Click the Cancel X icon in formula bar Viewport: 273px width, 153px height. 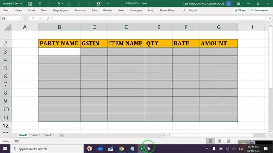[x=33, y=18]
